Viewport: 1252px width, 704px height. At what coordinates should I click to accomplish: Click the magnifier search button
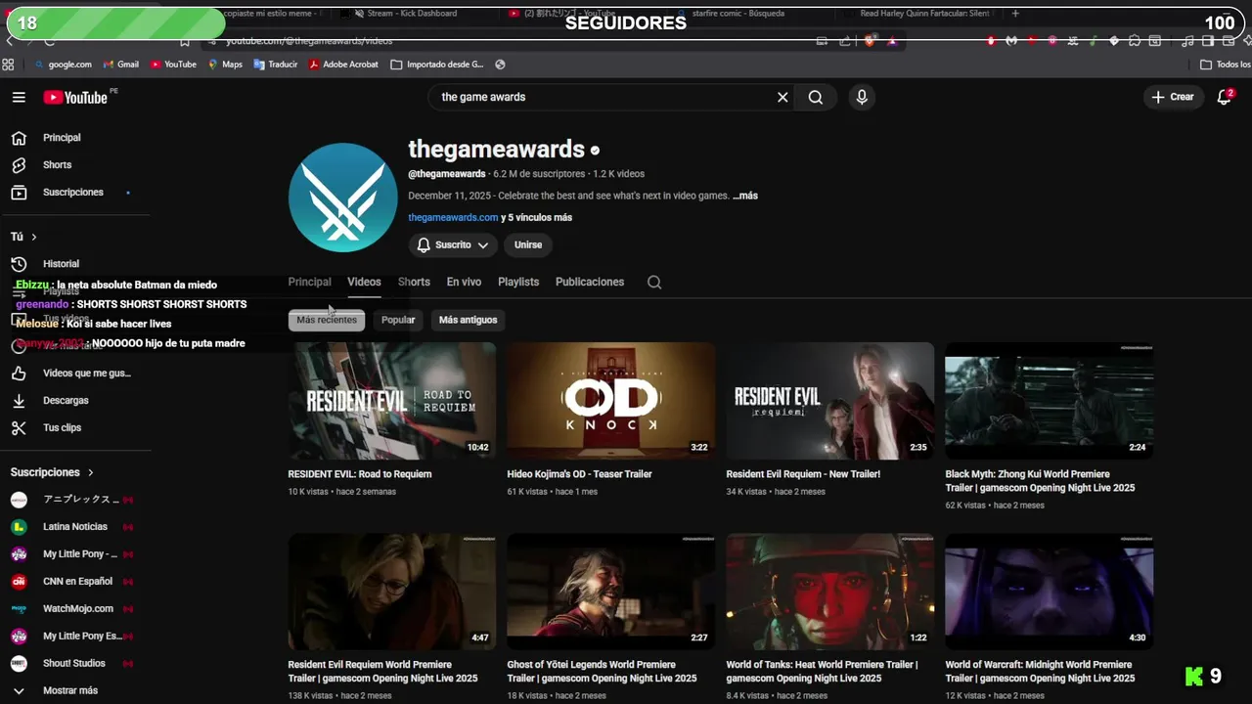tap(816, 97)
